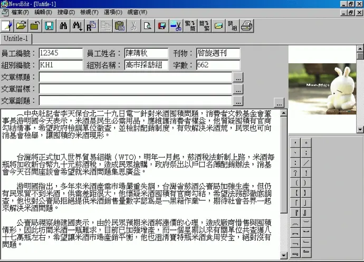Open the 搜尋(S) menu
The width and height of the screenshot is (364, 262).
click(66, 12)
